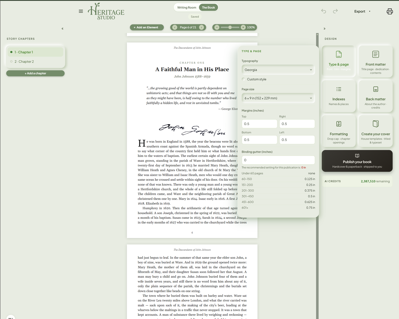The height and width of the screenshot is (319, 399).
Task: Open the hamburger menu
Action: [81, 11]
